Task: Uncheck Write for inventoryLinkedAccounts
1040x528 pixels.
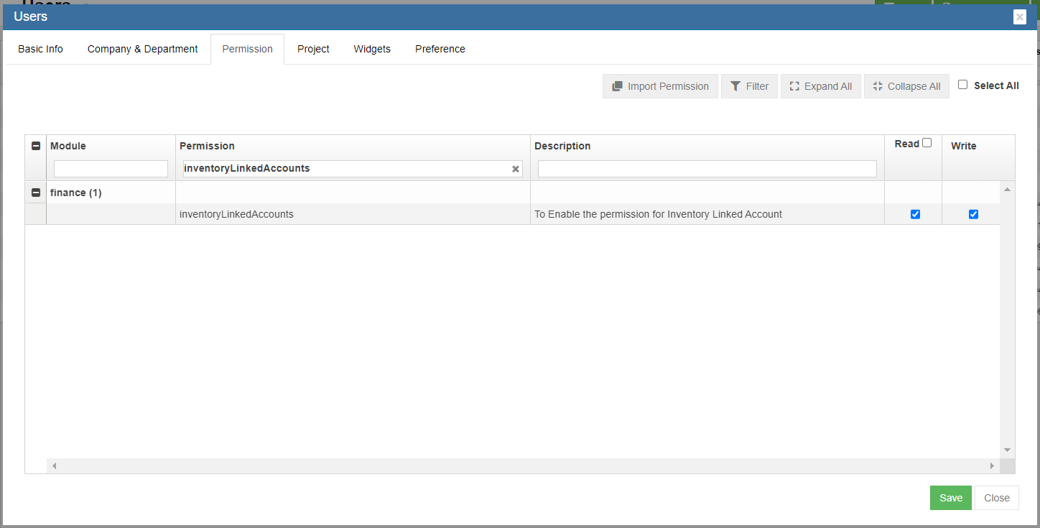Action: [973, 214]
